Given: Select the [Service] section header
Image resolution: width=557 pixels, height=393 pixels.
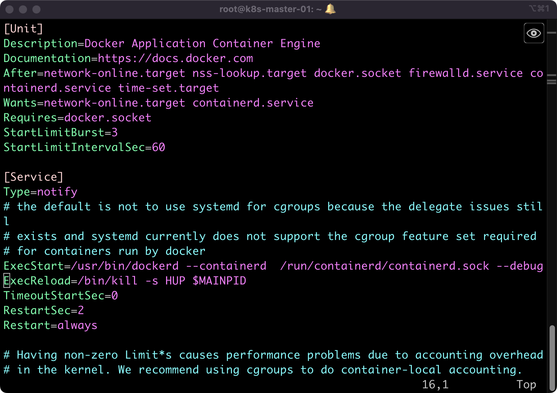Looking at the screenshot, I should pyautogui.click(x=33, y=176).
